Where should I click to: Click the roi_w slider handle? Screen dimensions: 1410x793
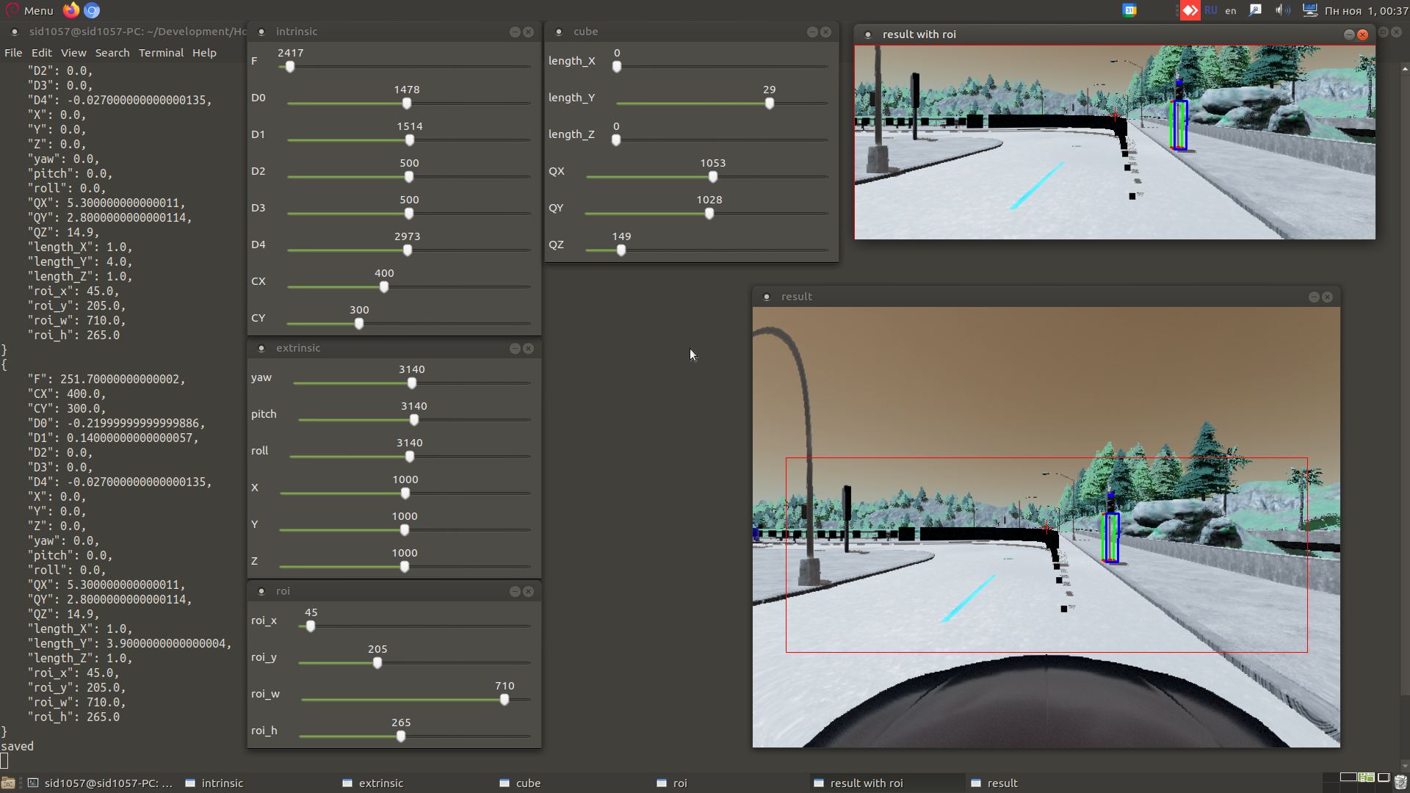point(505,700)
